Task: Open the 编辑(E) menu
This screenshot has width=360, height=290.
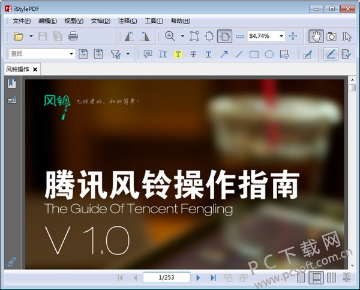Action: coord(47,21)
